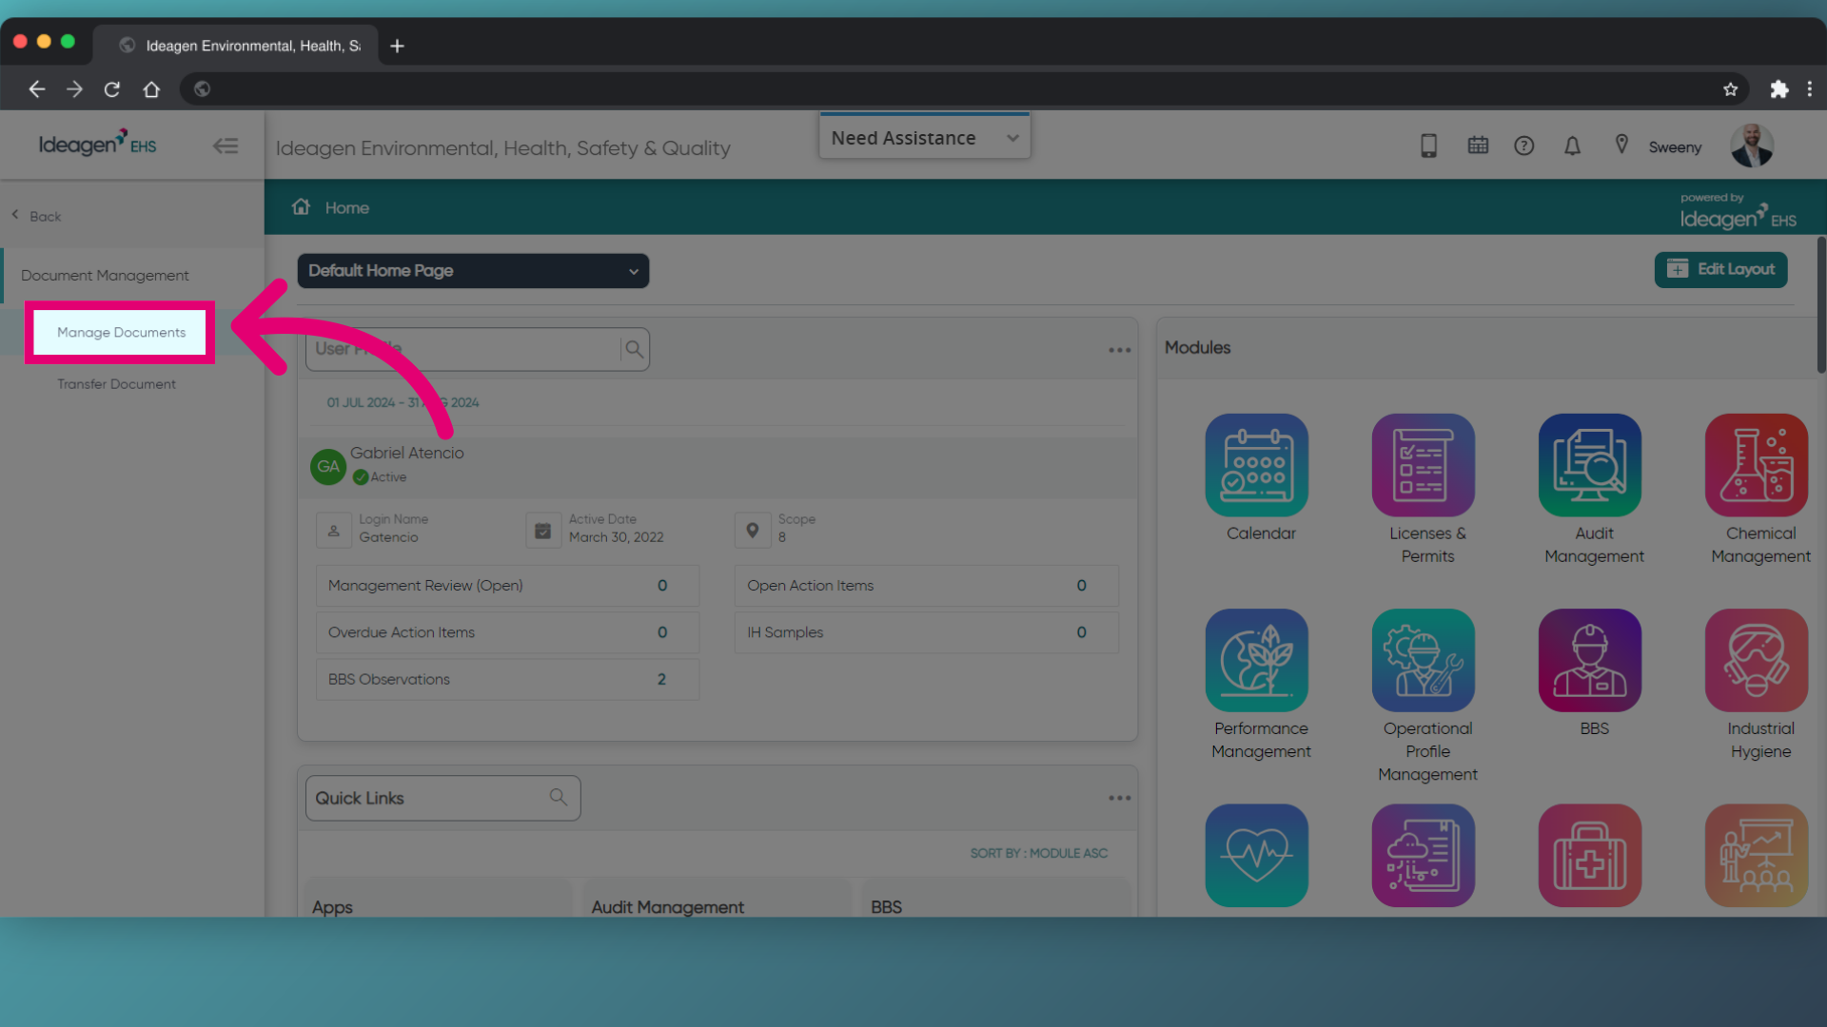Open the training presentation module icon
The width and height of the screenshot is (1827, 1027).
click(1756, 855)
